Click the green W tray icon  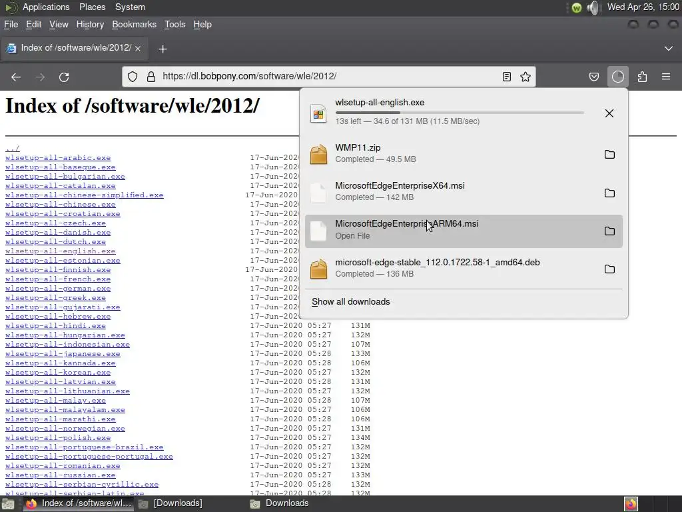[576, 7]
